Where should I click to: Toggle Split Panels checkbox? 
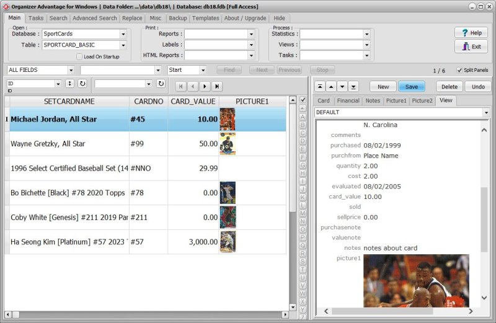[x=459, y=70]
